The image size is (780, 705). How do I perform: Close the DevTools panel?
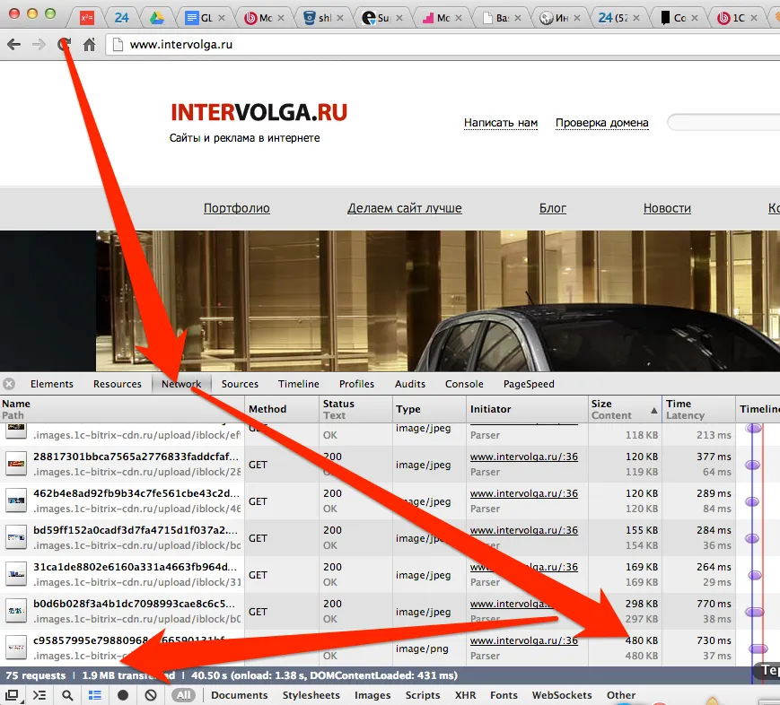click(x=9, y=384)
